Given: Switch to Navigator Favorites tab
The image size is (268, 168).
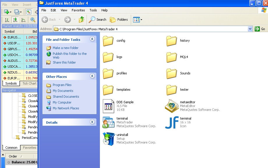Looking at the screenshot, I should tap(29, 148).
